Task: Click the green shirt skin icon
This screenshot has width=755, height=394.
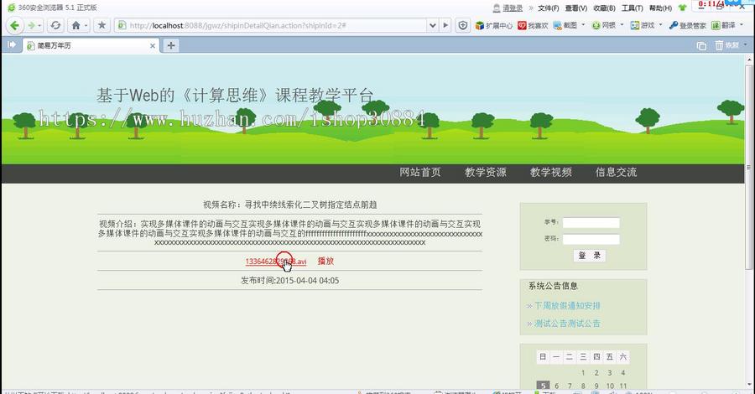Action: click(x=682, y=8)
